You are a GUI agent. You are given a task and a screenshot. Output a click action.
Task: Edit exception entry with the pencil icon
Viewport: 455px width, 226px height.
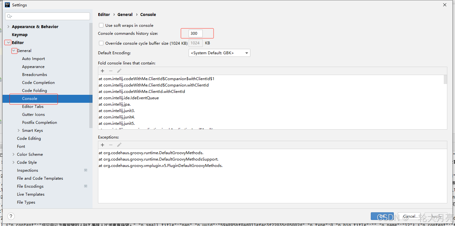[x=119, y=145]
